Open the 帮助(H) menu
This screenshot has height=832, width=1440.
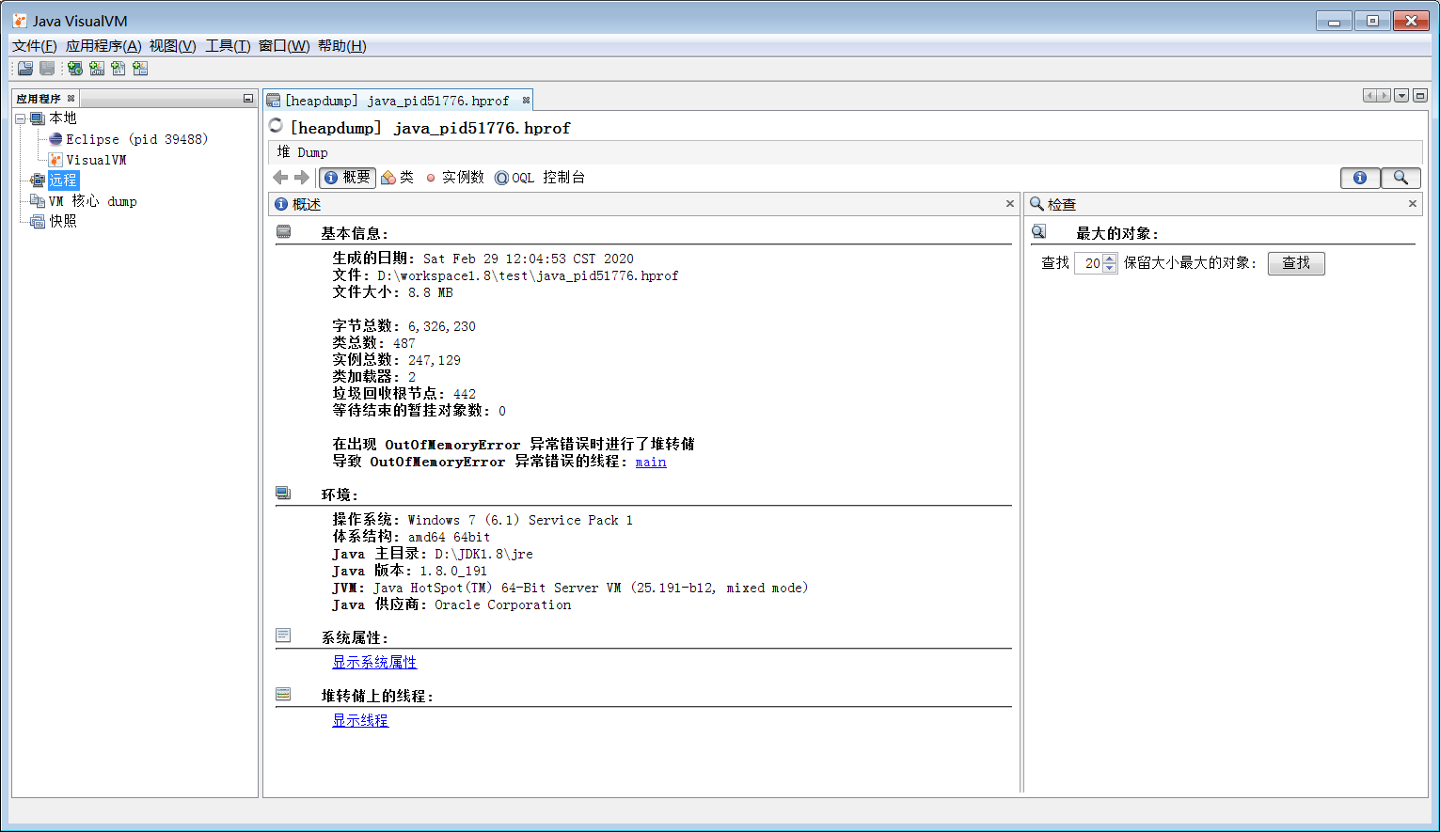pos(342,46)
